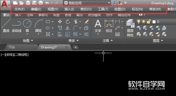Select the Copy tool
Viewport: 176px width, 96px height.
coord(60,28)
